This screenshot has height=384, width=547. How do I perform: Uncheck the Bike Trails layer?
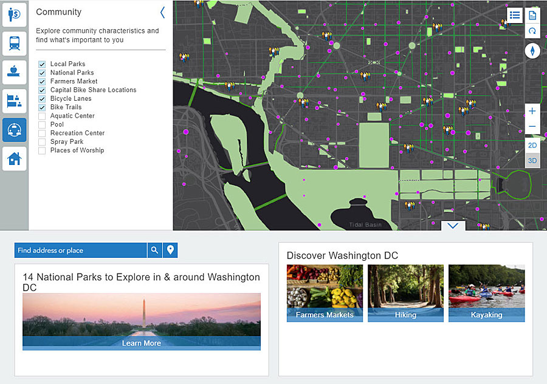pos(42,107)
